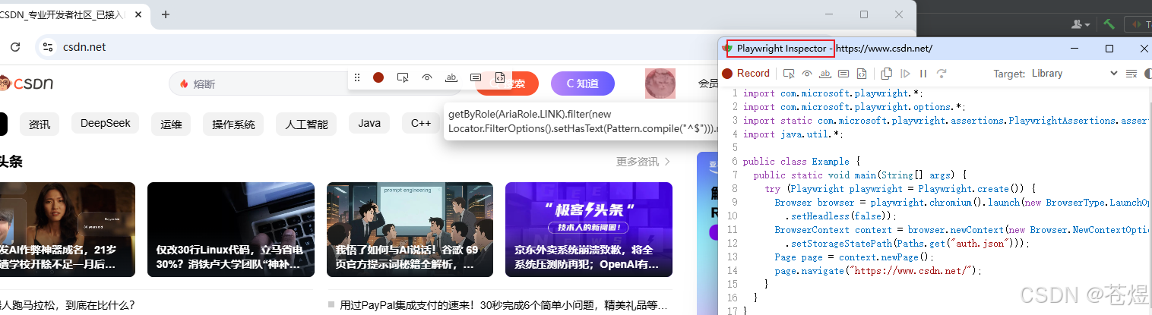This screenshot has width=1152, height=315.
Task: Select the 人工智能 category tab
Action: pos(306,124)
